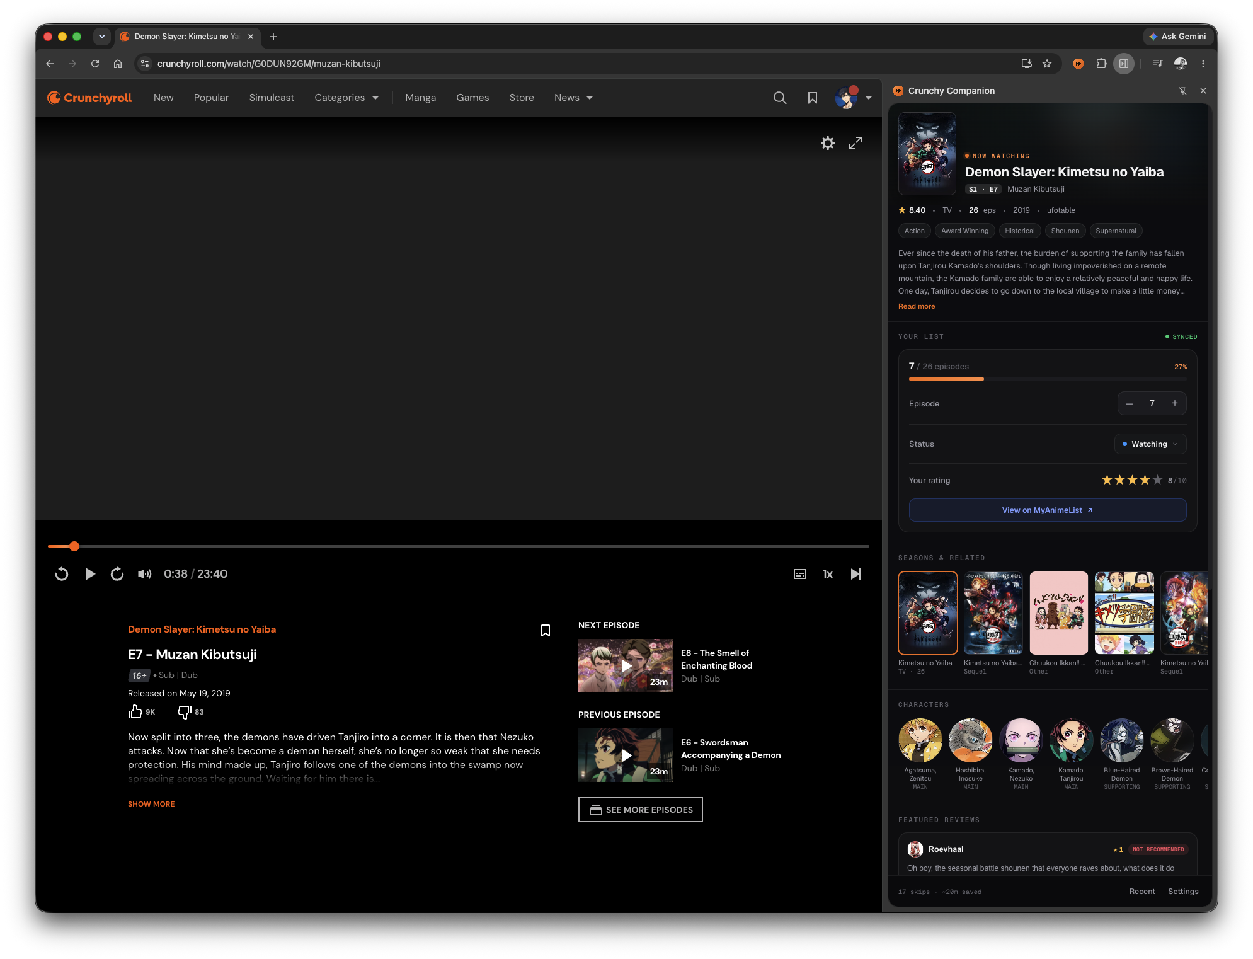Open Settings in Companion footer
Viewport: 1253px width, 959px height.
[x=1182, y=892]
